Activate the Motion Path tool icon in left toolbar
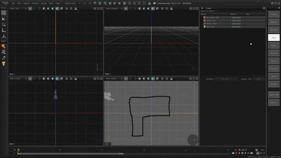Viewport: 281px width, 158px height. [4, 58]
